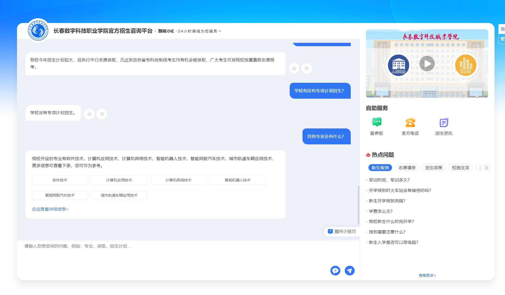Switch to simplified Chinese 简
505x295 pixels.
502,29
